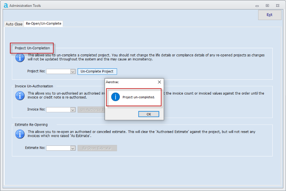Screen dimensions: 286x191
Task: Expand the Project No dropdown arrow
Action: (72, 71)
